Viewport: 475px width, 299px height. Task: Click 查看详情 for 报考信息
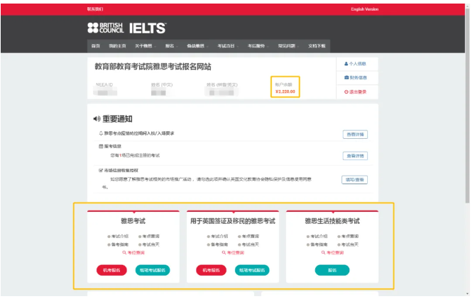[355, 156]
